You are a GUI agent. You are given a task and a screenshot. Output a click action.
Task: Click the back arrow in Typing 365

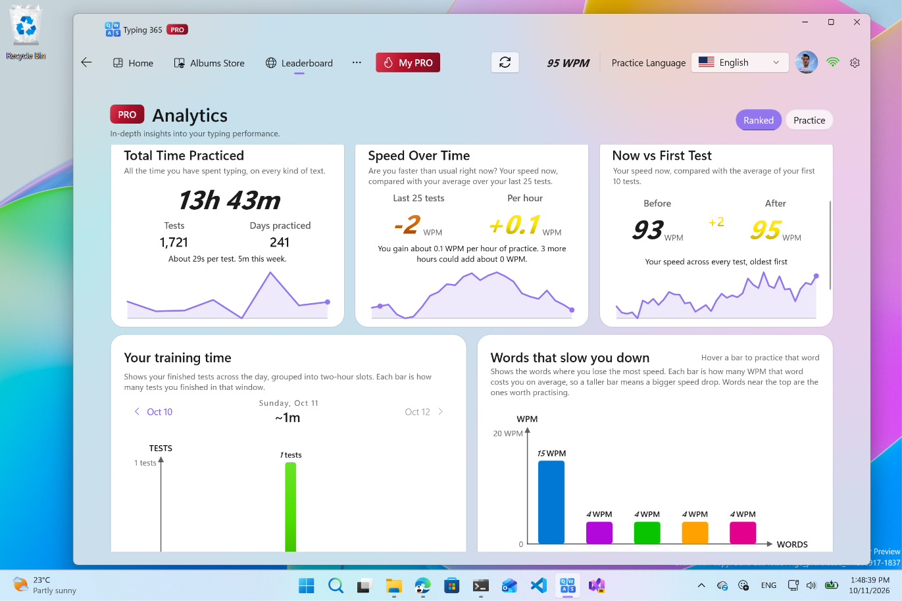coord(86,62)
